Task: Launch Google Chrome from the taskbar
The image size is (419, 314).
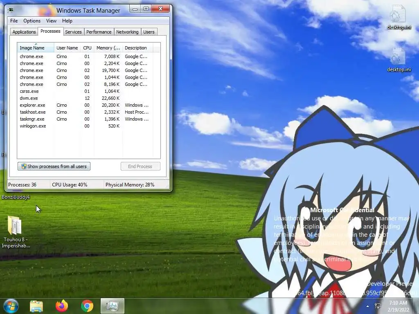Action: coord(87,306)
